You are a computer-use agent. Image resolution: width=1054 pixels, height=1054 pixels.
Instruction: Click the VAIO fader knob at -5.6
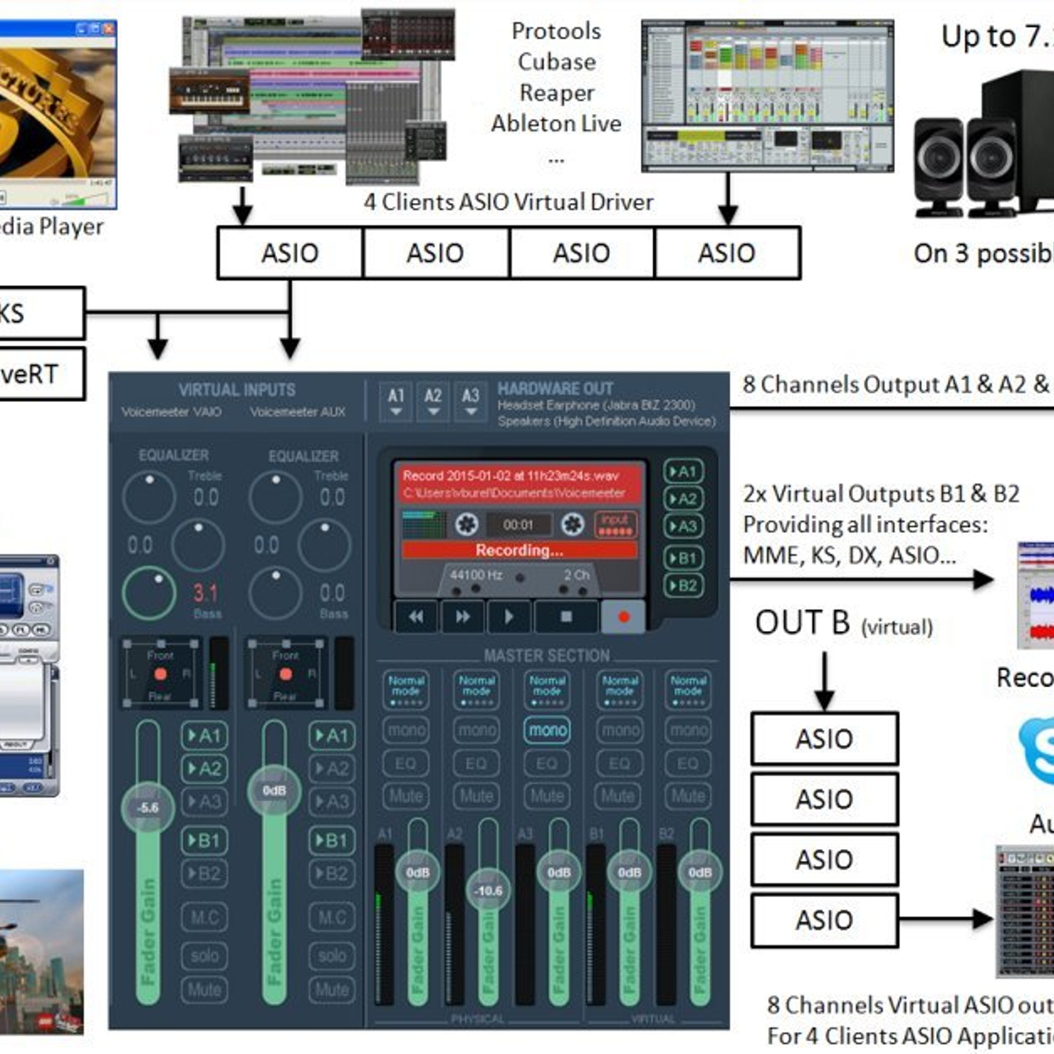click(148, 808)
